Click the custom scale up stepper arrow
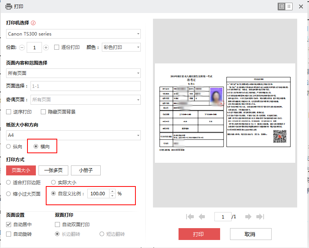309x248 pixels. coord(112,191)
